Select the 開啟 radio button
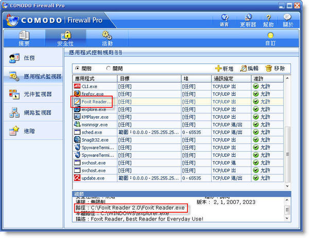Screen dimensions: 309x238 tap(77, 68)
